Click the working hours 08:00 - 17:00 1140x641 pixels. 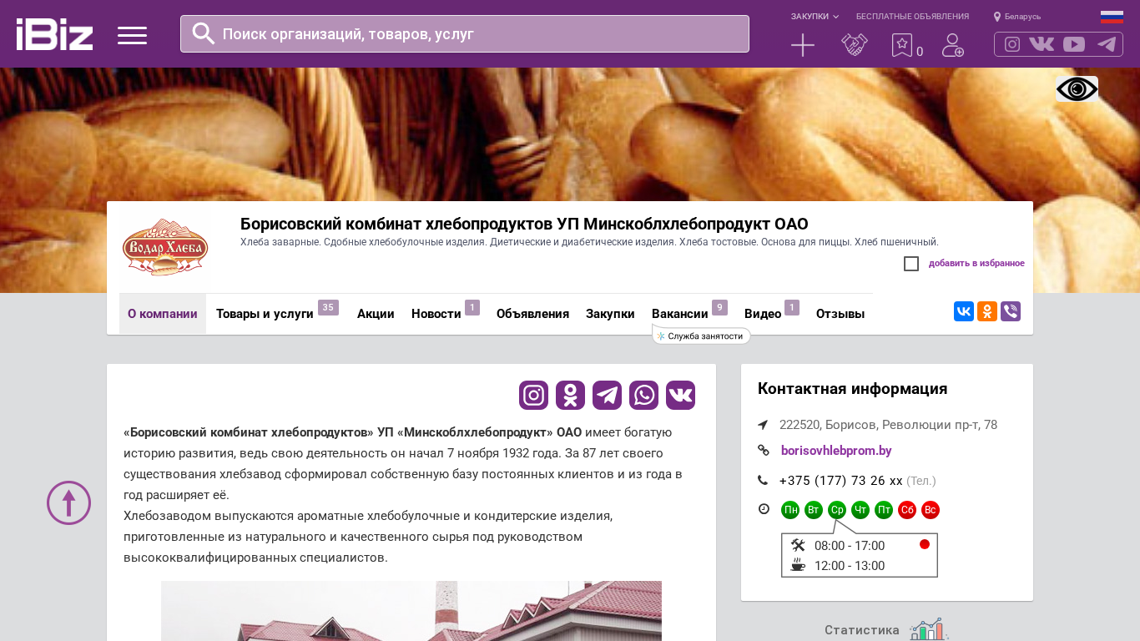click(x=850, y=546)
